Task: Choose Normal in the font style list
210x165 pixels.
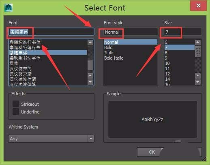Action: point(131,42)
